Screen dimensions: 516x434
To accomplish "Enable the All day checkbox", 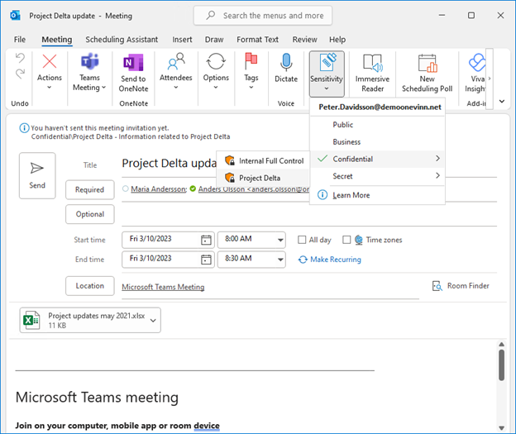I will coord(303,240).
